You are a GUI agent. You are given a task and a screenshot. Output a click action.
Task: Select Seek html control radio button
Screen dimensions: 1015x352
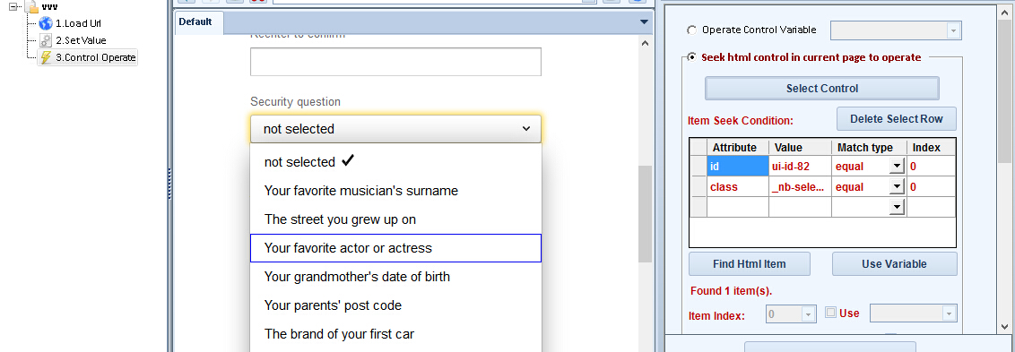coord(691,57)
